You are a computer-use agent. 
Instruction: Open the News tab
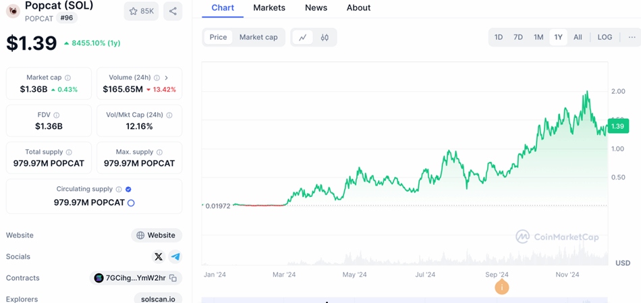click(x=316, y=8)
